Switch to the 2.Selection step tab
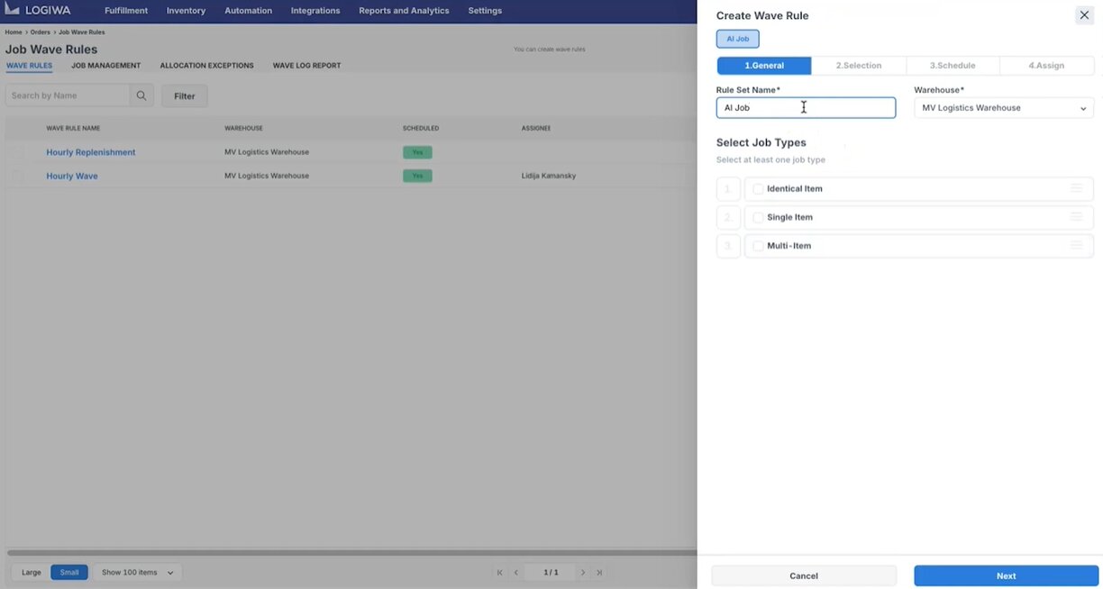 858,66
